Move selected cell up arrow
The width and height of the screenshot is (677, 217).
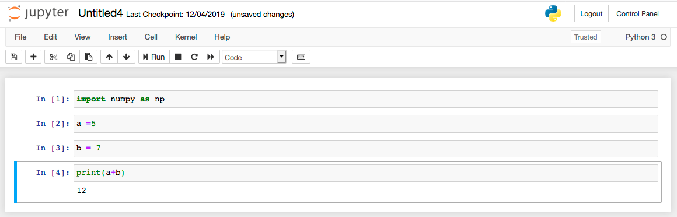(109, 57)
